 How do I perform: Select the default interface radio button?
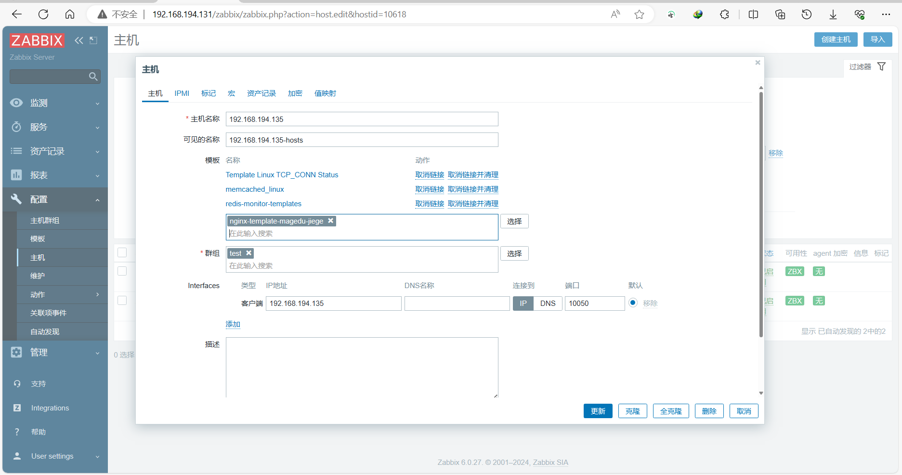point(633,303)
